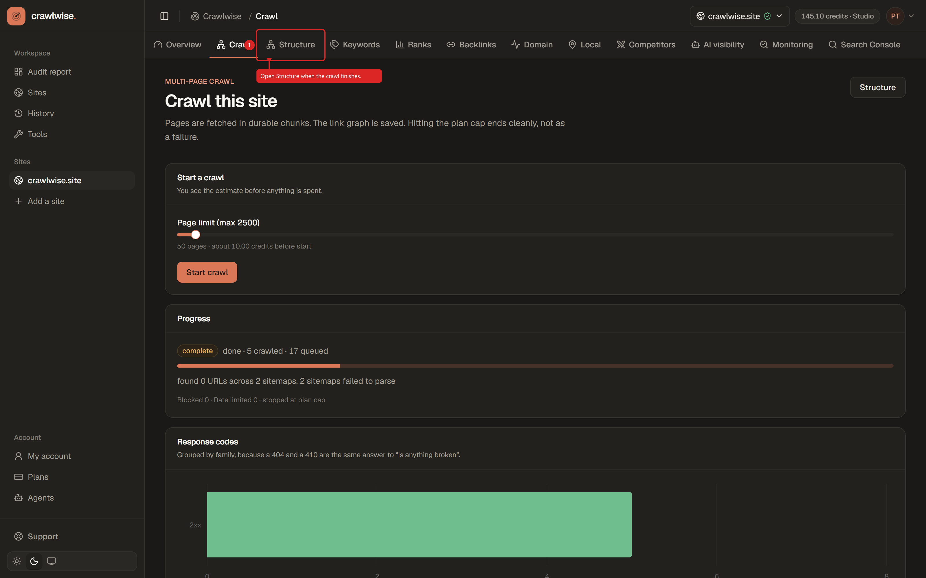Click 'stopped at plan cap' text

pos(293,400)
